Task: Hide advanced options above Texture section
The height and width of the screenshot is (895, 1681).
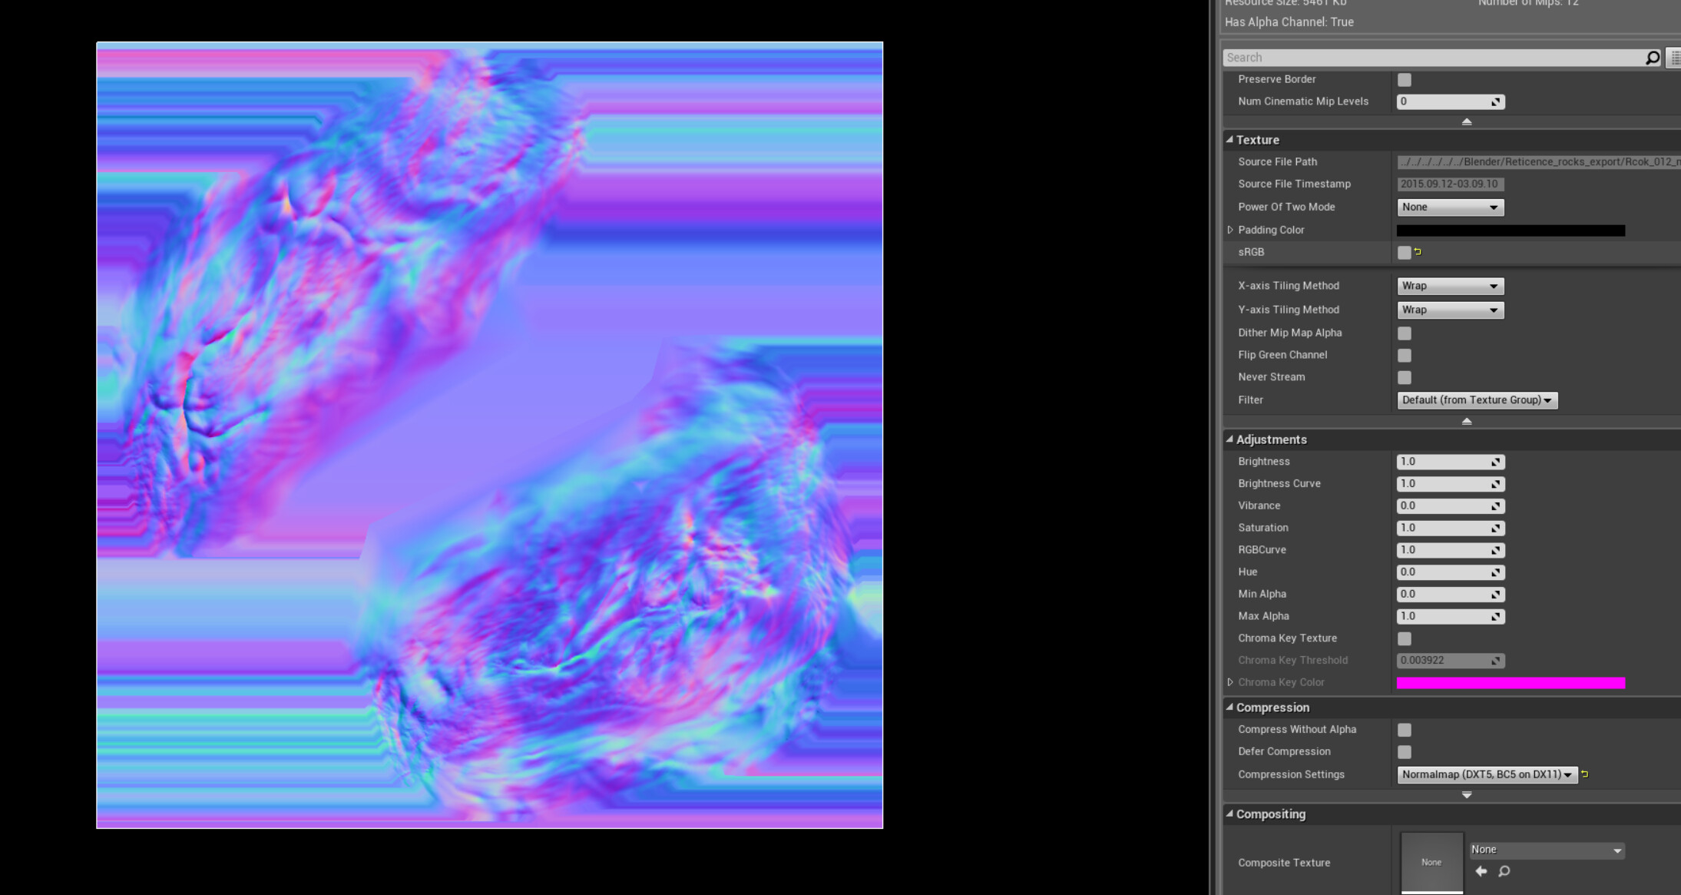Action: click(1466, 121)
